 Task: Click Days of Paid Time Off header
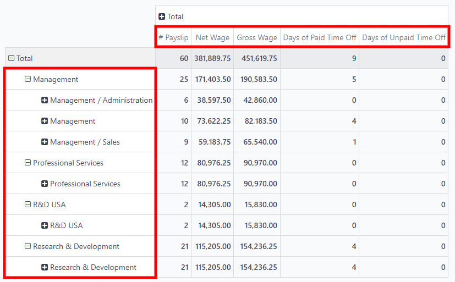pos(320,37)
